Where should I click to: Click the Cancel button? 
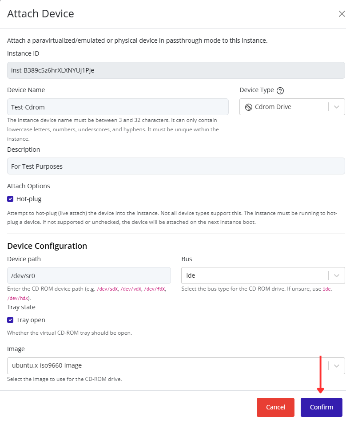pyautogui.click(x=275, y=407)
